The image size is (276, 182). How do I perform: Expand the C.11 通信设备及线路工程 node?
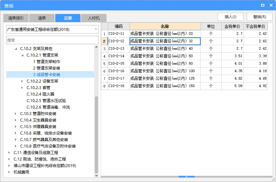[x=9, y=152]
